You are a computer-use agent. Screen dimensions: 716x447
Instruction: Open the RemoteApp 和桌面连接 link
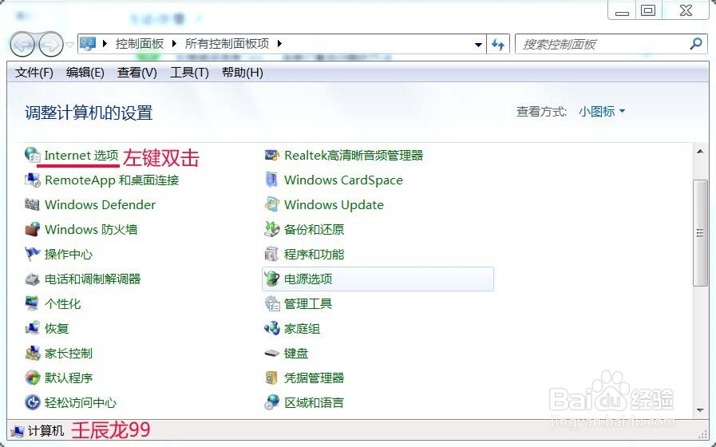[x=112, y=180]
